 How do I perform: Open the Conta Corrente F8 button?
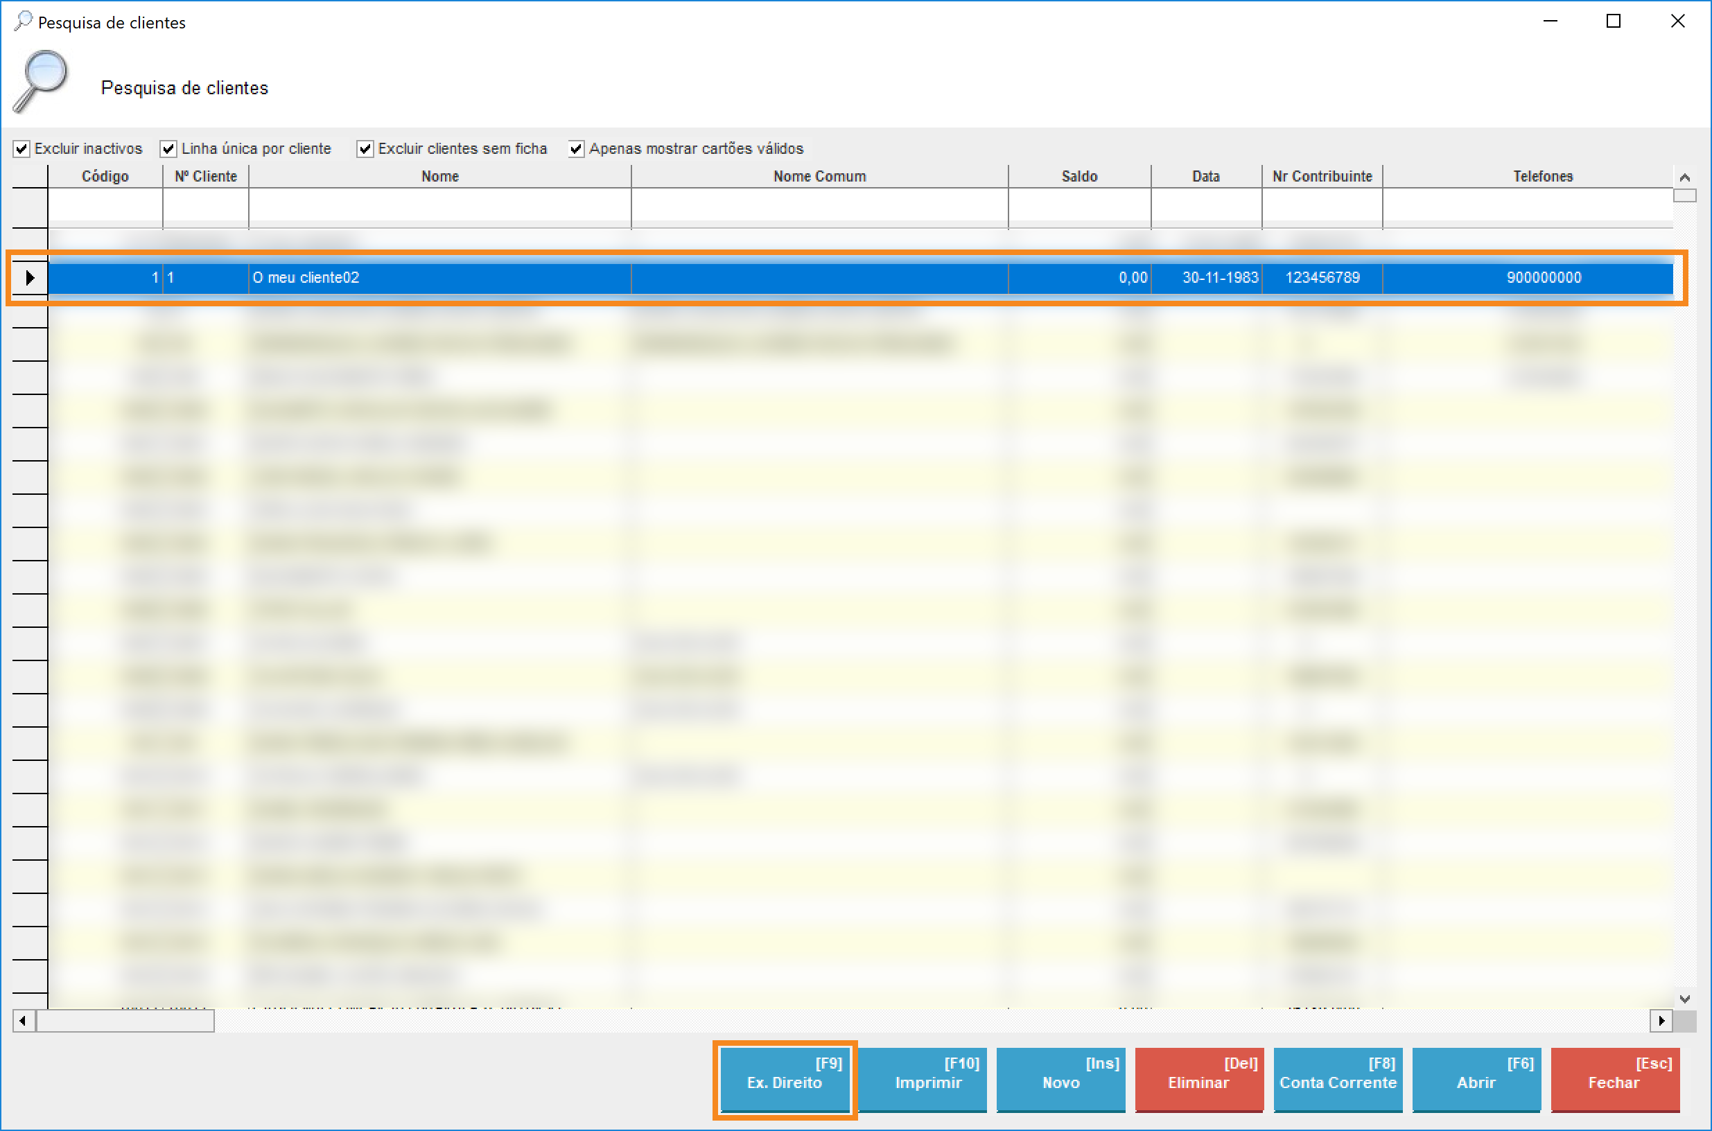[1337, 1079]
